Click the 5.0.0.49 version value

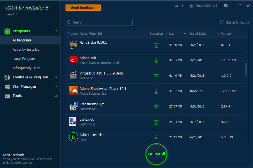click(x=227, y=137)
